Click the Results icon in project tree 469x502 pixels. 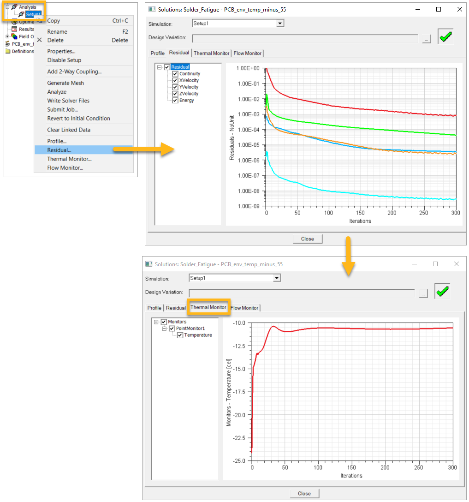pyautogui.click(x=14, y=29)
